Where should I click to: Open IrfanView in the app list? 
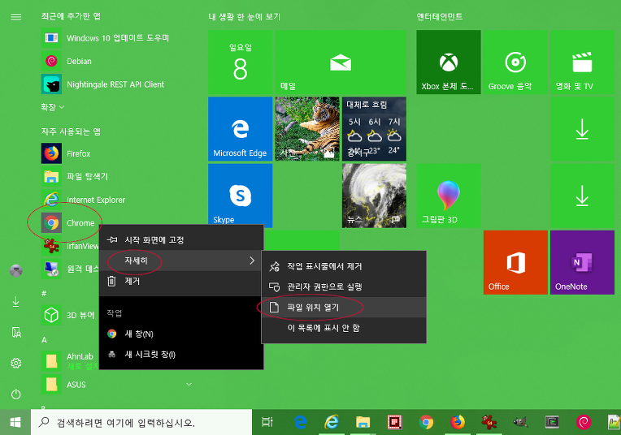click(x=70, y=246)
